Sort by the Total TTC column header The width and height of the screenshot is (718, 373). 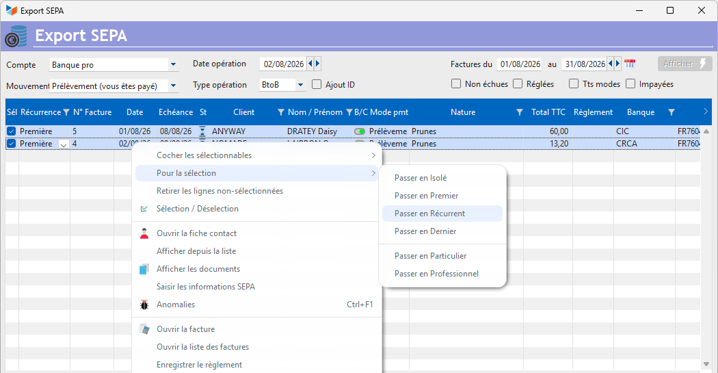click(548, 112)
